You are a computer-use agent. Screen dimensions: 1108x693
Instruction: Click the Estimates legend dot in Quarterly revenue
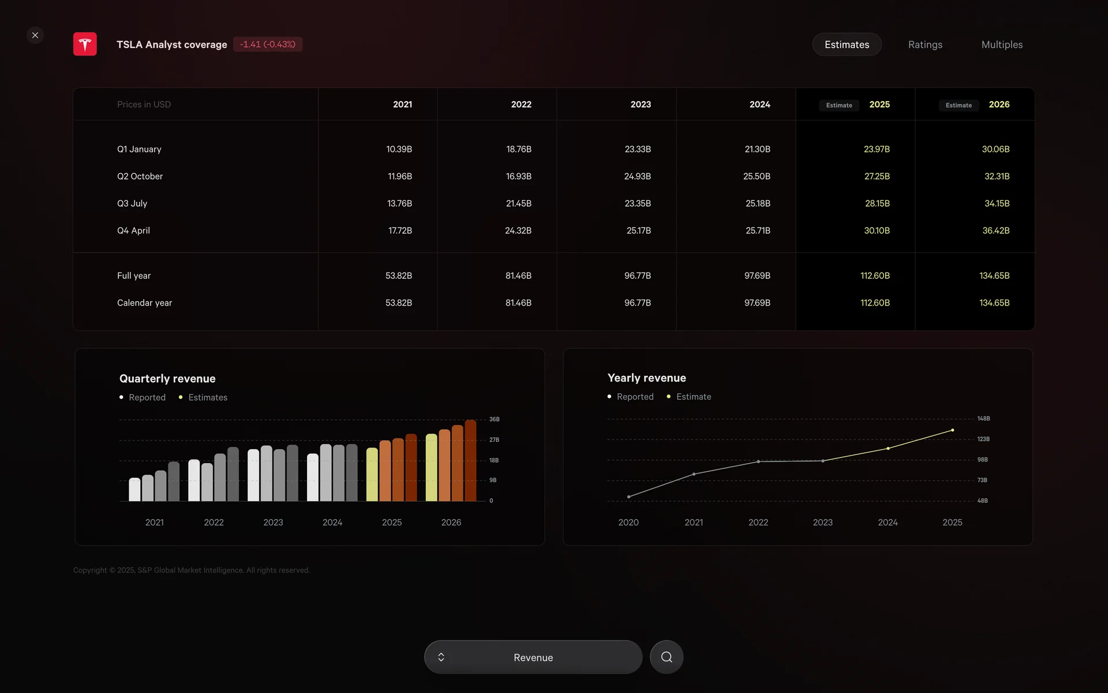point(181,397)
